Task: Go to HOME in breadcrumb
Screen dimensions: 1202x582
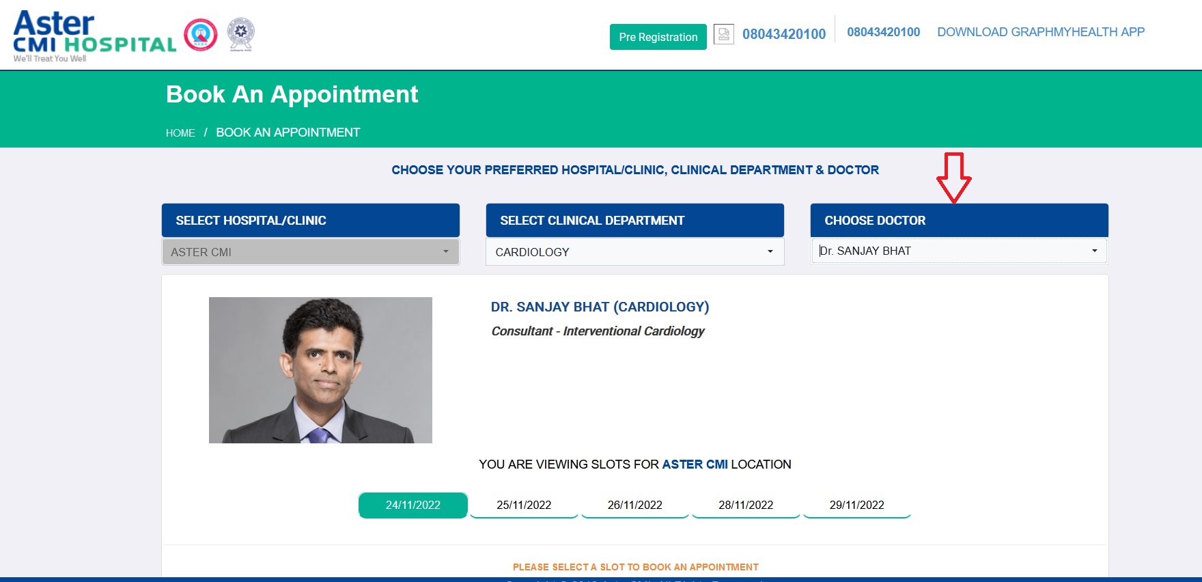Action: 180,133
